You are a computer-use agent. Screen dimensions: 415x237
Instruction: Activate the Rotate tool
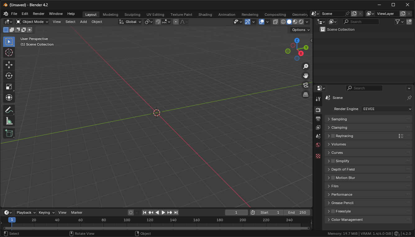coord(9,76)
